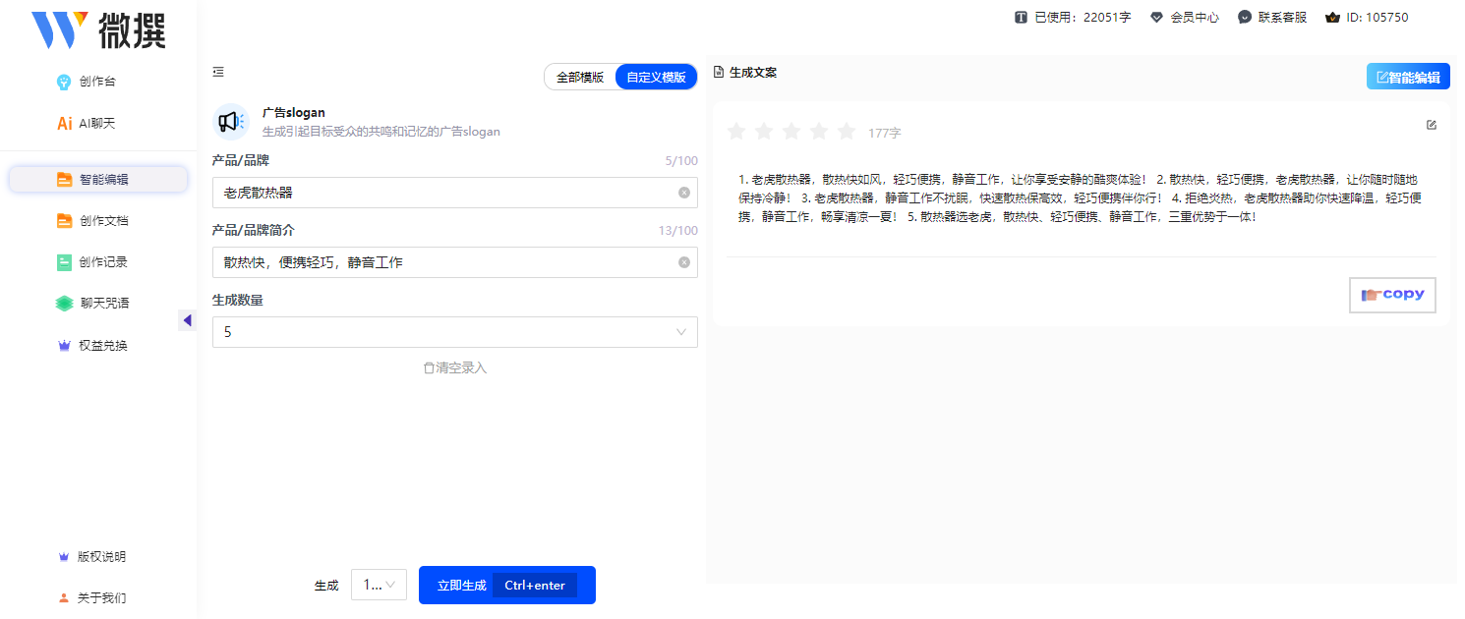
Task: Collapse the sidebar with the arrow toggle
Action: pos(187,319)
